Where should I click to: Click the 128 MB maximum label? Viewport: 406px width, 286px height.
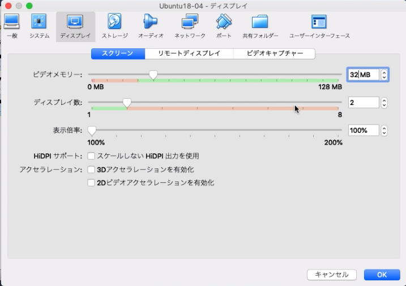[x=330, y=87]
